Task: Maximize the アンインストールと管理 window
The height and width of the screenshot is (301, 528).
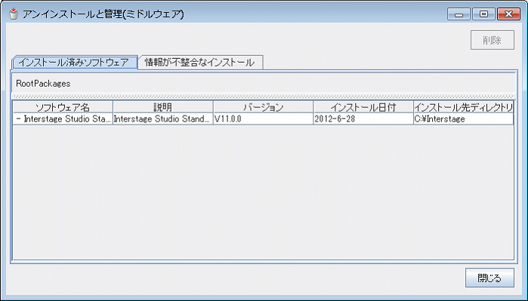Action: click(484, 14)
